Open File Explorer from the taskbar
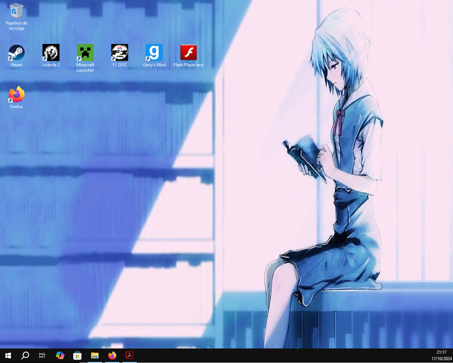 coord(95,356)
